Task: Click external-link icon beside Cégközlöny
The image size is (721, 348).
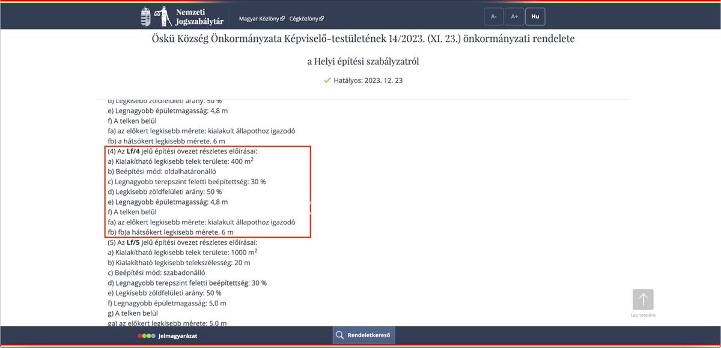Action: click(321, 19)
